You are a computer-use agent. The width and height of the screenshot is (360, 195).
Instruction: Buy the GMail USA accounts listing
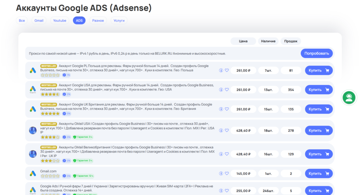click(x=319, y=130)
